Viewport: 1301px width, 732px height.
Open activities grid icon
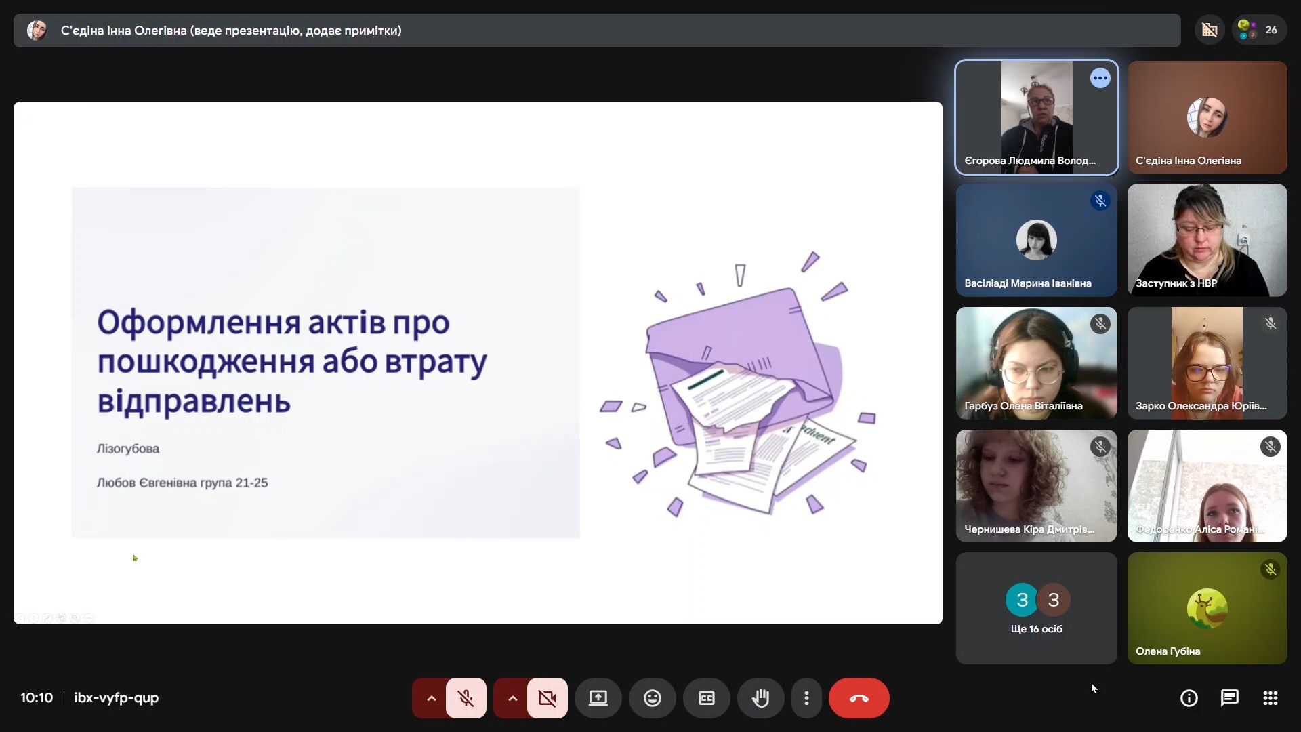(x=1270, y=698)
